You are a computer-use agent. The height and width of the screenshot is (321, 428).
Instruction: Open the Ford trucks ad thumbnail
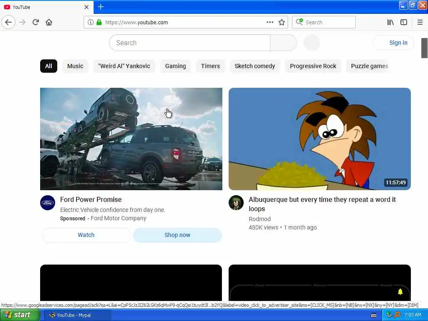[x=131, y=139]
